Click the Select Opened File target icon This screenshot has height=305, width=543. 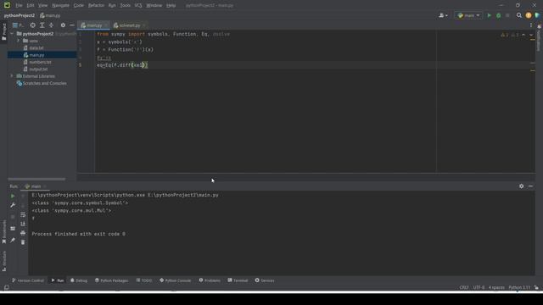tap(32, 25)
